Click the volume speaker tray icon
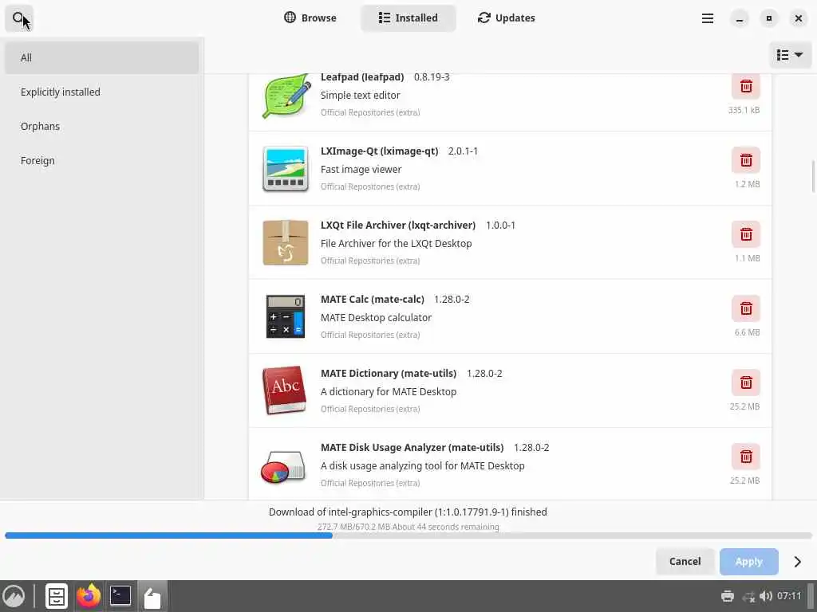 (x=765, y=596)
